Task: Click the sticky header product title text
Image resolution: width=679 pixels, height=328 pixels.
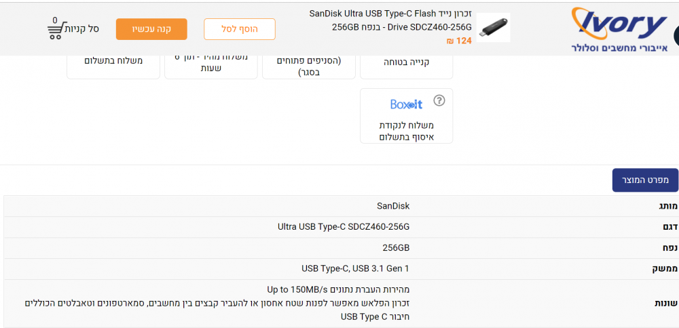Action: tap(390, 20)
